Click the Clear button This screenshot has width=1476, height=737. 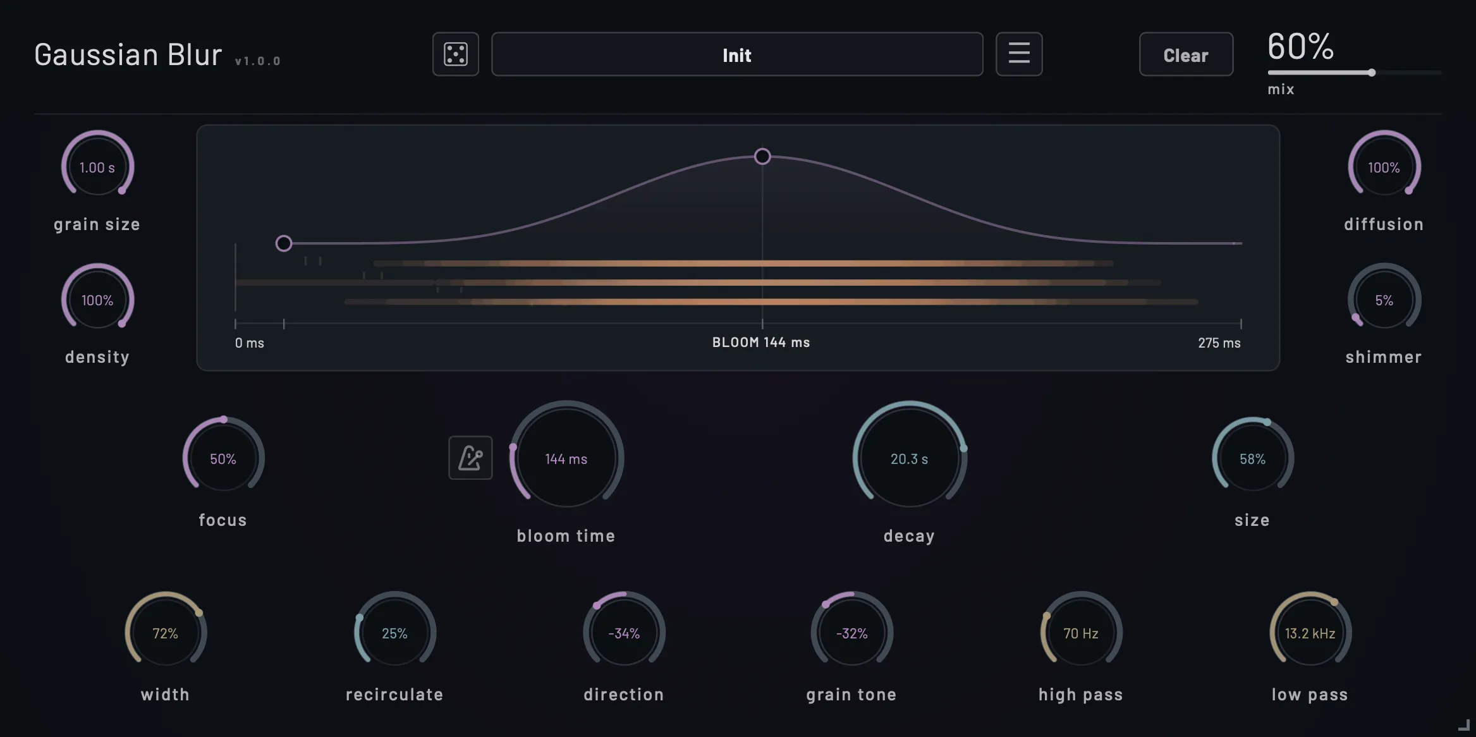[x=1186, y=54]
